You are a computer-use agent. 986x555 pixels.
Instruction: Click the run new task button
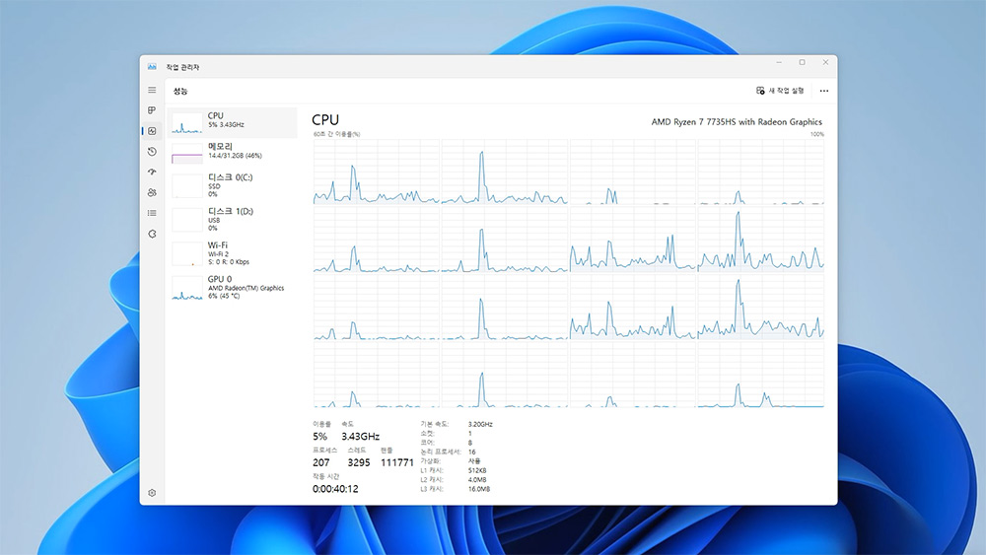(780, 91)
